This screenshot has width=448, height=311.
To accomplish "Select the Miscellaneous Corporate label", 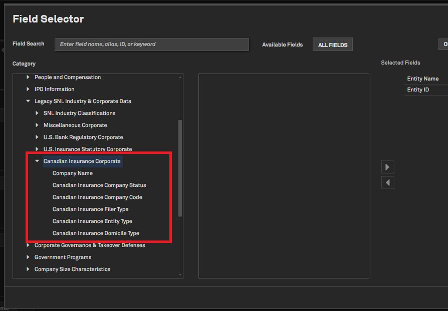I will pos(75,125).
